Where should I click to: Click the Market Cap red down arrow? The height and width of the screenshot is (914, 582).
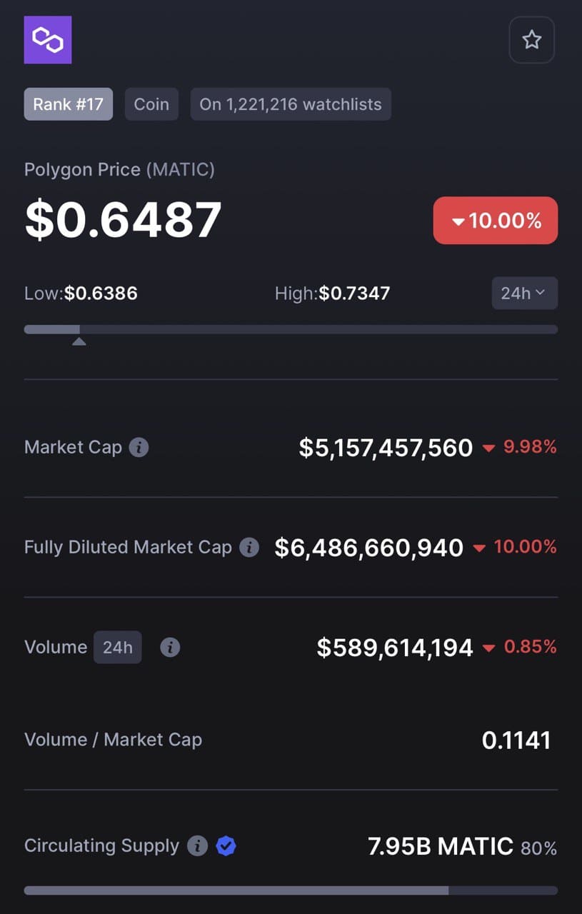488,448
